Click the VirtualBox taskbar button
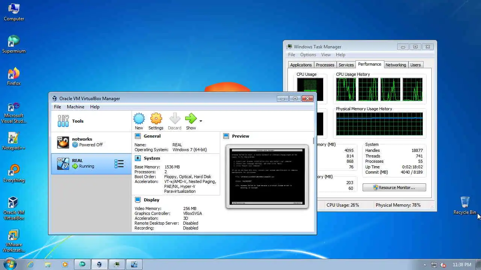 (99, 264)
